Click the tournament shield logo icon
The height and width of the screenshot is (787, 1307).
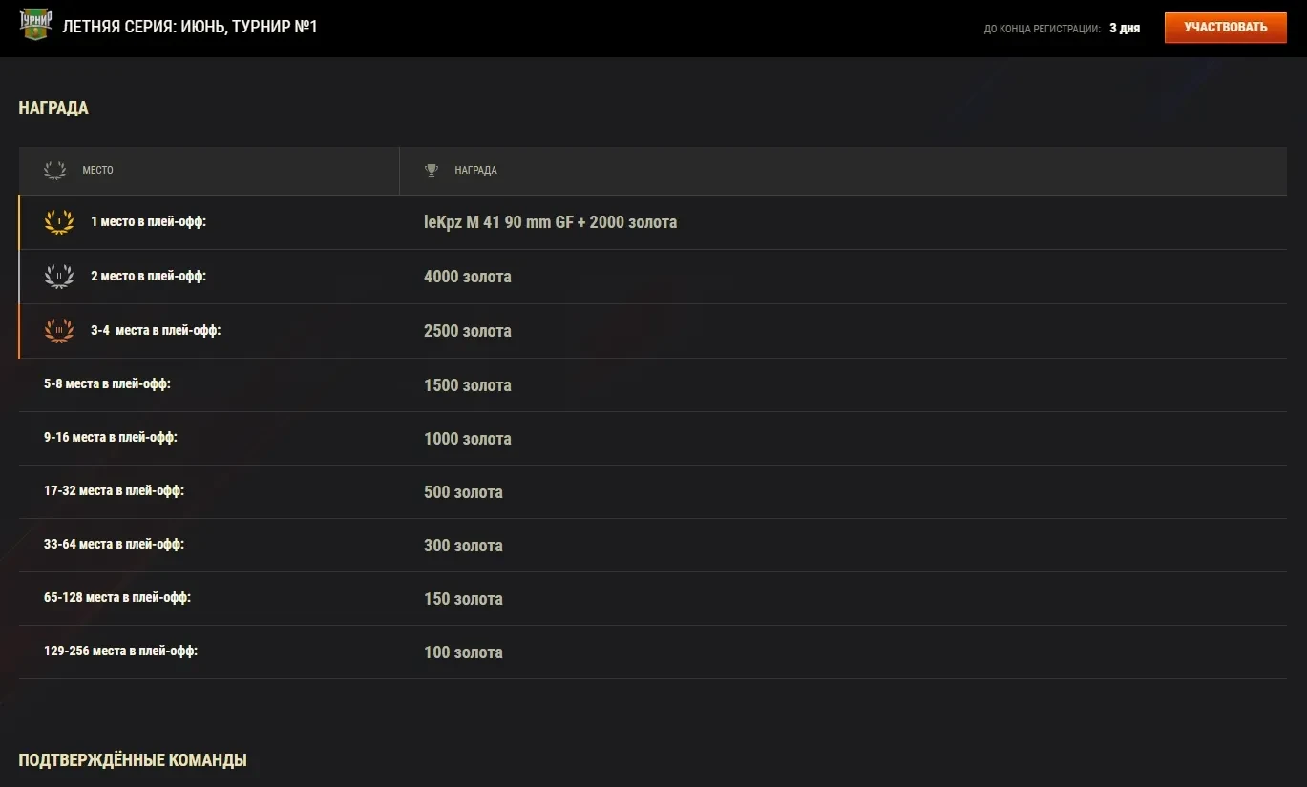point(36,26)
